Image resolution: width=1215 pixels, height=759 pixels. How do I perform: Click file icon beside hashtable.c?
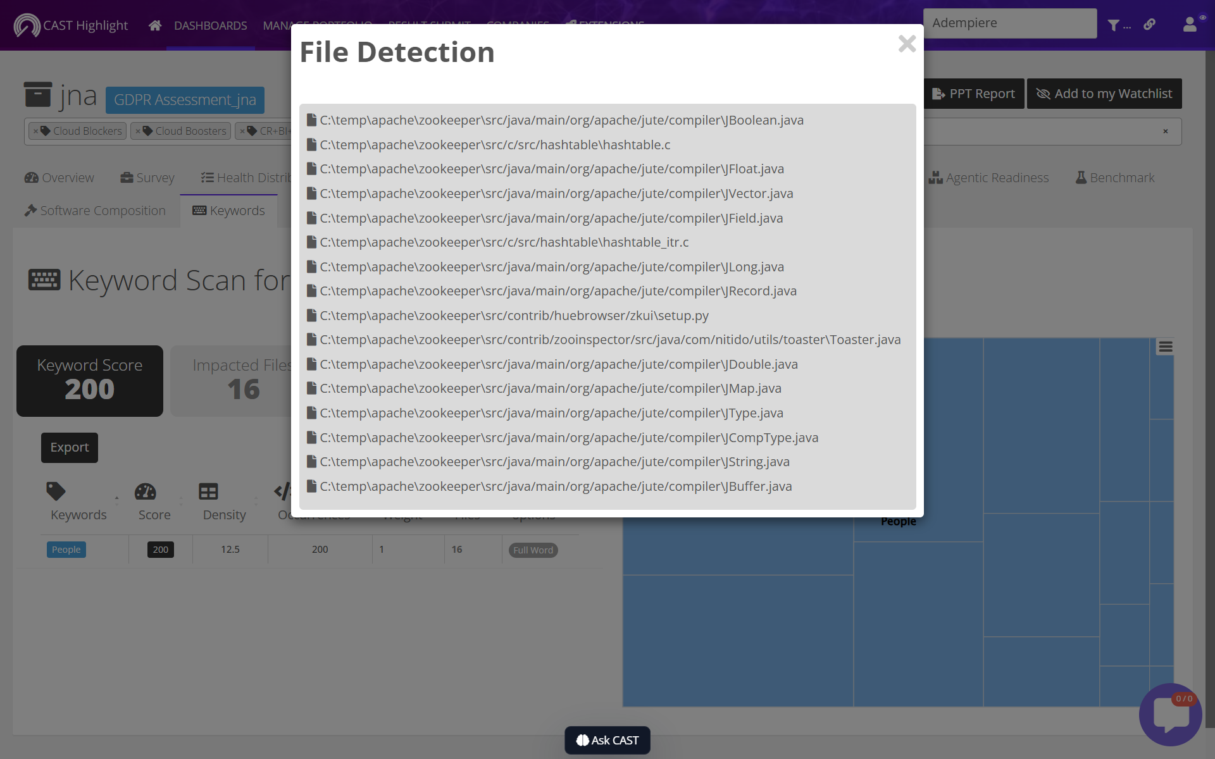click(311, 144)
